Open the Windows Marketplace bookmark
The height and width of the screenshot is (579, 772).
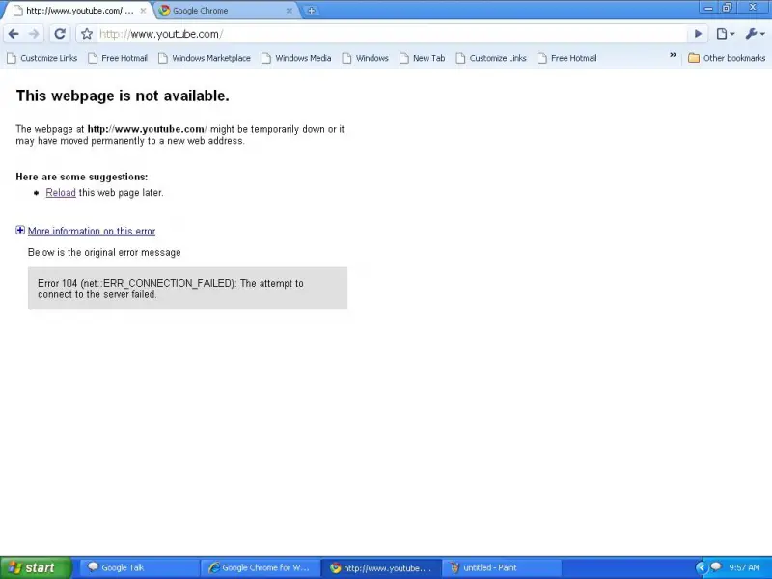tap(205, 58)
